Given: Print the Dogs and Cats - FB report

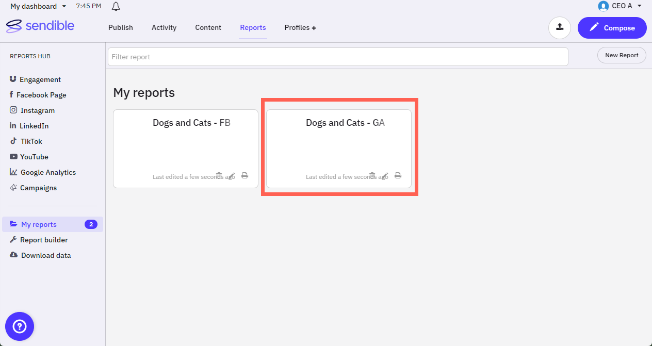Looking at the screenshot, I should pos(245,176).
